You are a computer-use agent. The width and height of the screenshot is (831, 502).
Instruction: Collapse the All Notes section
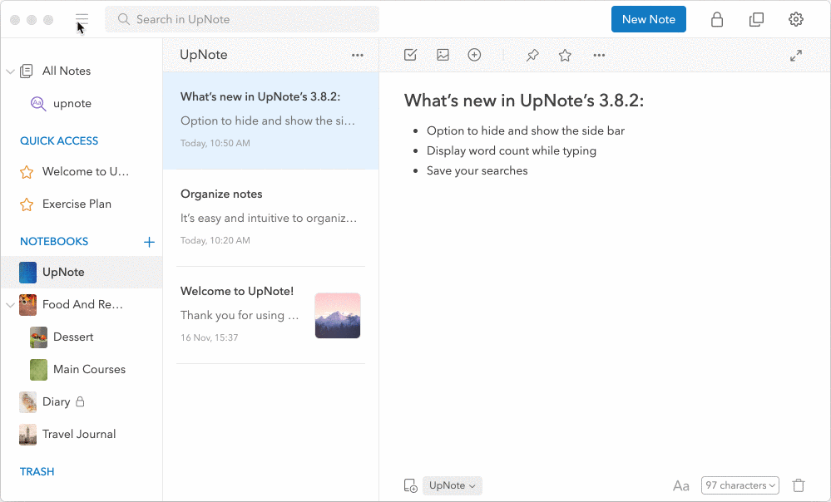coord(12,71)
